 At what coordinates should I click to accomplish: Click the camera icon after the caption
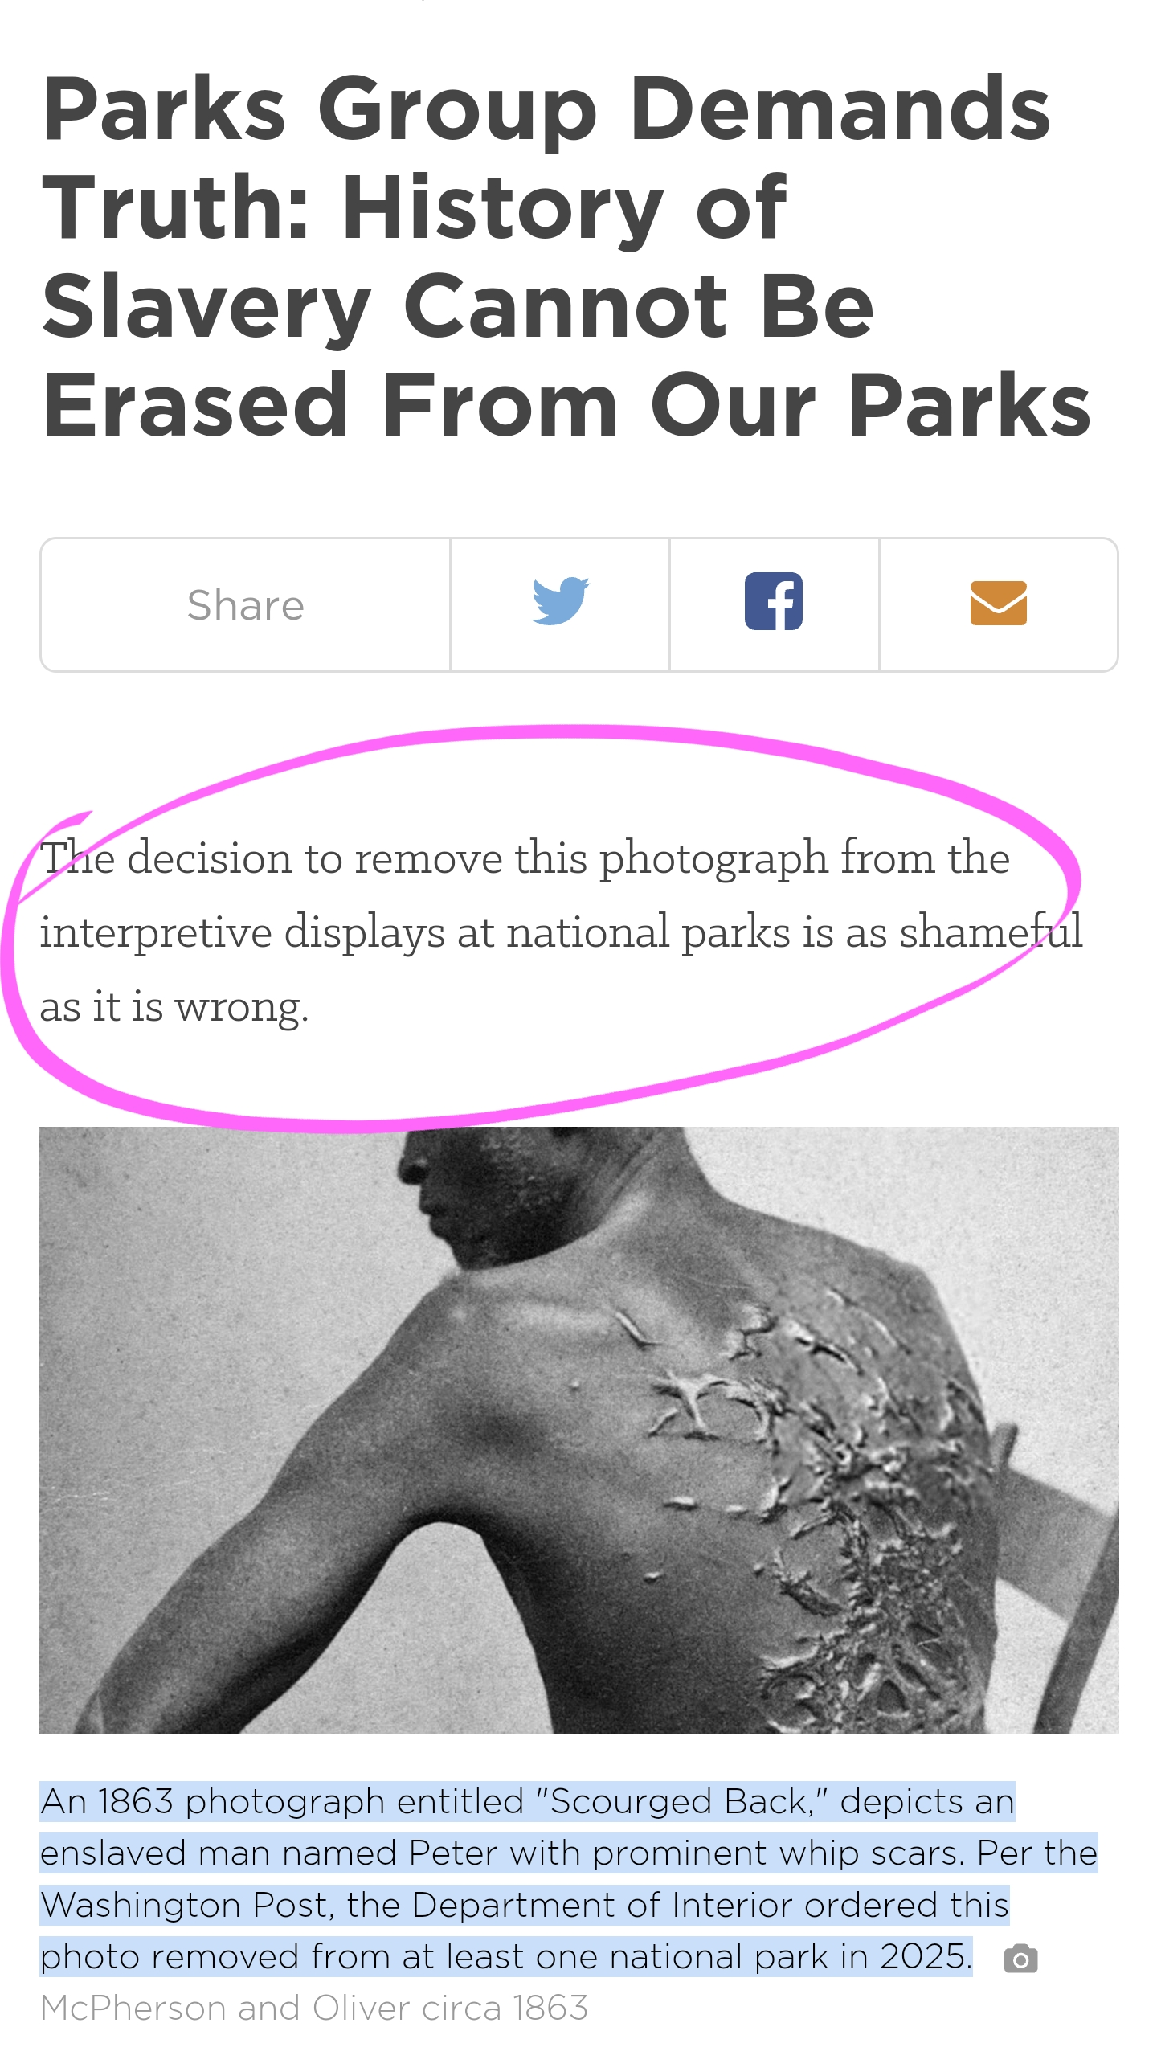click(x=1020, y=1959)
